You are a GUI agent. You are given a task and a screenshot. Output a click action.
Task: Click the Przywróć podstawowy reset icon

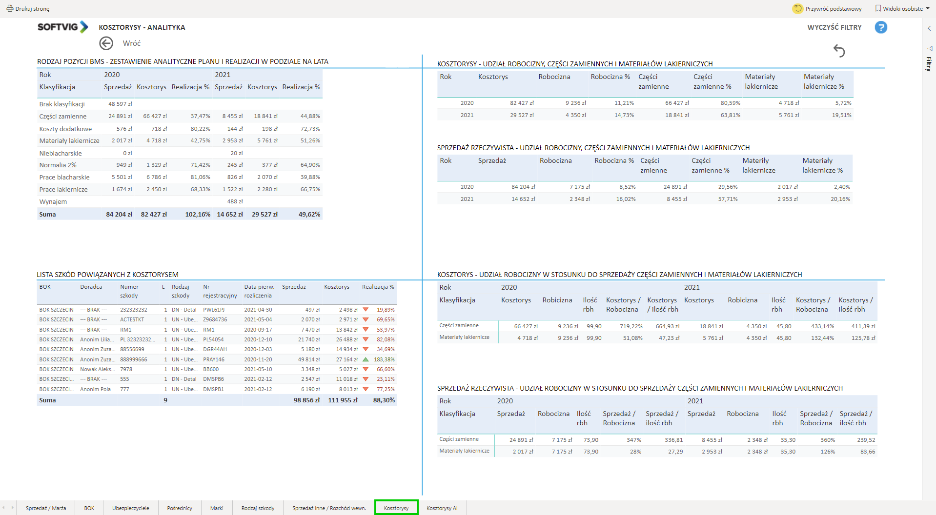[797, 8]
